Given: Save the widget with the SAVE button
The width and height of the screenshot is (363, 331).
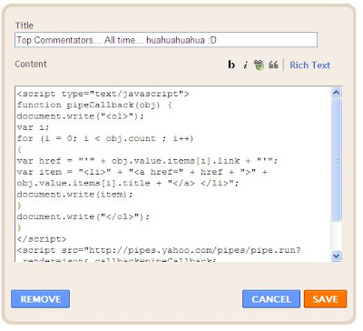Looking at the screenshot, I should pyautogui.click(x=325, y=299).
